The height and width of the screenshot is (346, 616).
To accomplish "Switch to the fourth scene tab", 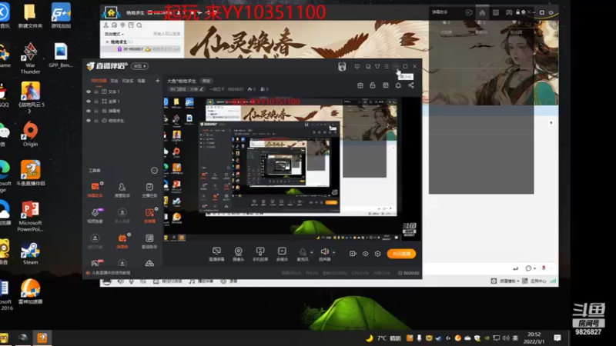I will [x=141, y=81].
